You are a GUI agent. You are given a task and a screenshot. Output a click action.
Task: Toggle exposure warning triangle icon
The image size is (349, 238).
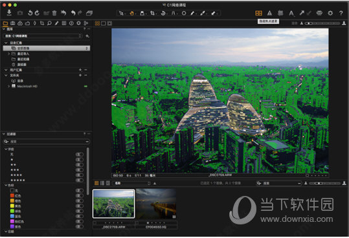[269, 14]
